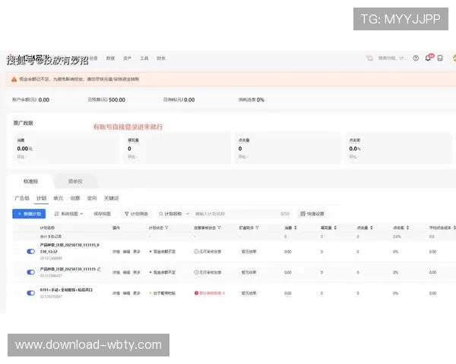This screenshot has height=364, width=456.
Task: Select the 创意 sub-tab
Action: [x=75, y=198]
